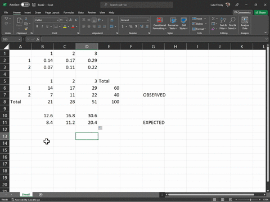Toggle Italic formatting
This screenshot has width=270, height=202.
42,26
